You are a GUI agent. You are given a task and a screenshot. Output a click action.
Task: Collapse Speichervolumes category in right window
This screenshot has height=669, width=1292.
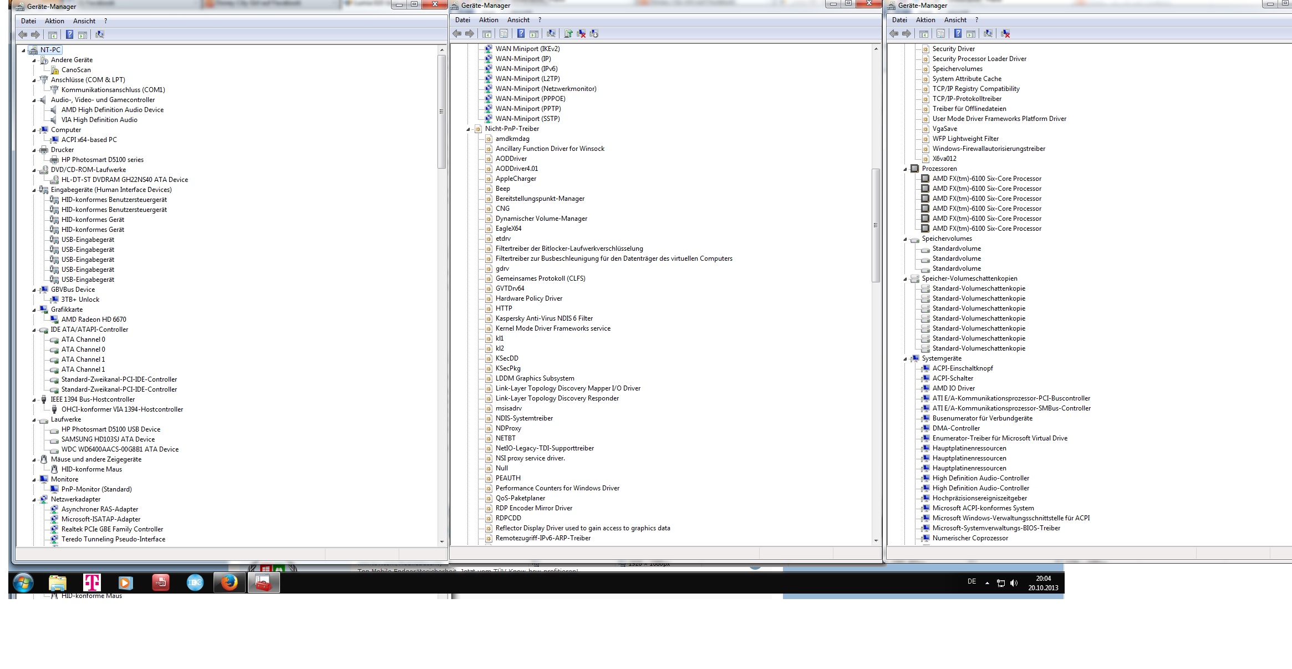(905, 239)
